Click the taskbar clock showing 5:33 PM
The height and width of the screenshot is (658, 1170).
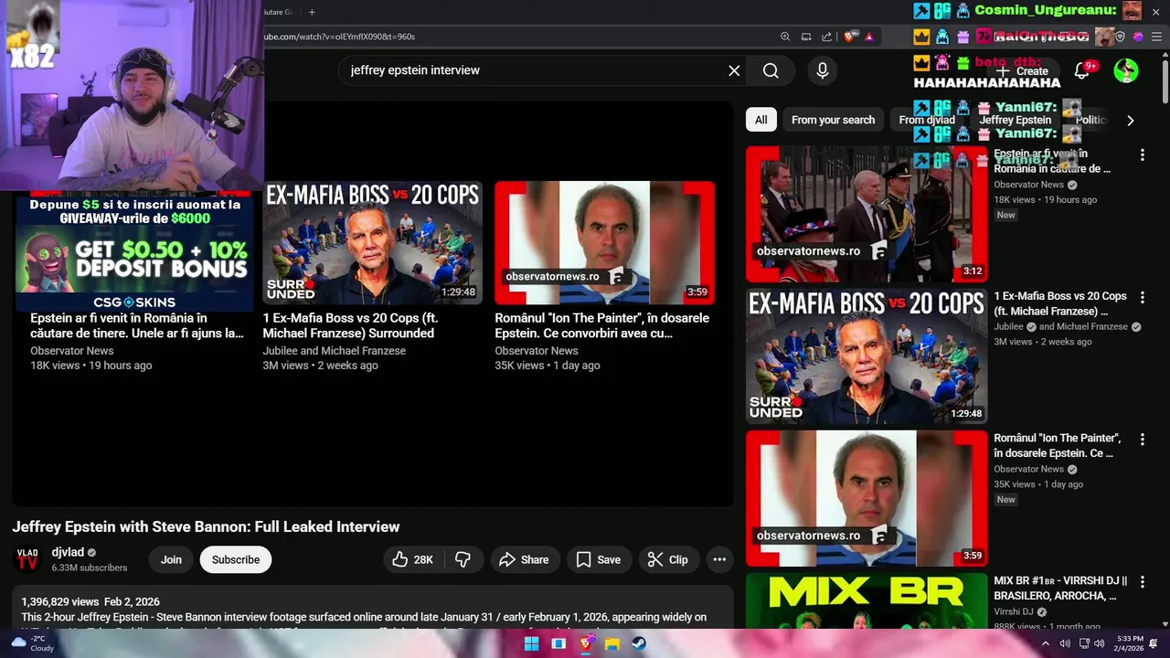pos(1130,643)
